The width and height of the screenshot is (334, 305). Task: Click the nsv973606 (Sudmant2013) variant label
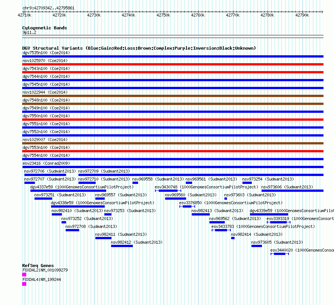pyautogui.click(x=287, y=187)
